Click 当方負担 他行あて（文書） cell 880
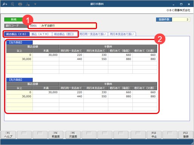This screenshot has height=145, width=194. (145, 59)
